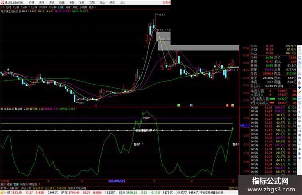The image size is (302, 195).
Task: Open the 多 multi-period option in right sidebar
Action: pos(300,149)
